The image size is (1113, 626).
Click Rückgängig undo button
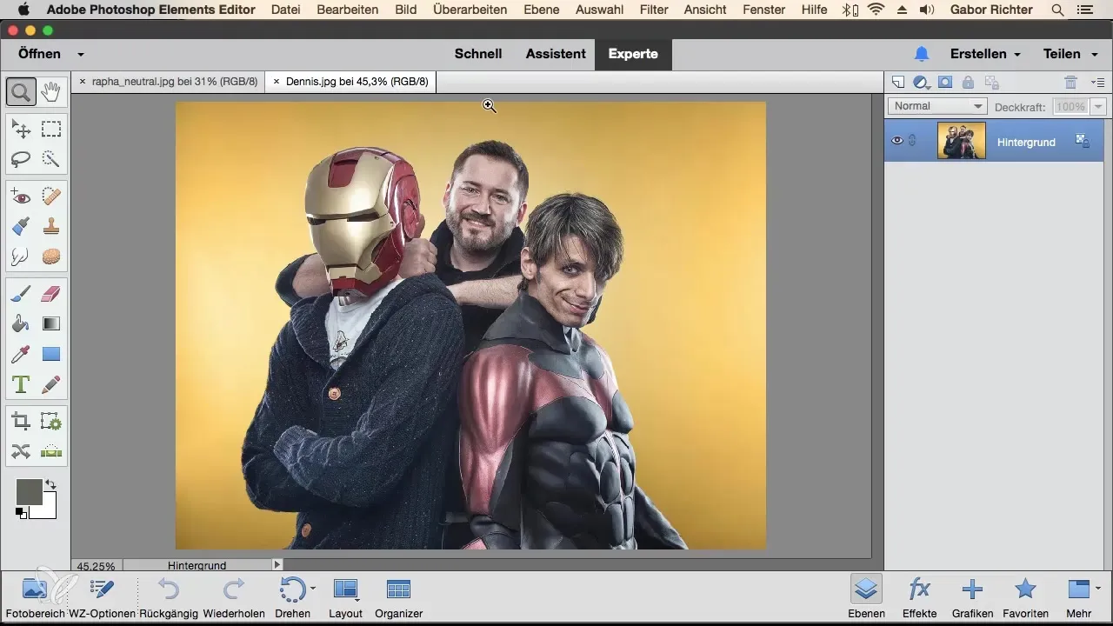[x=169, y=597]
